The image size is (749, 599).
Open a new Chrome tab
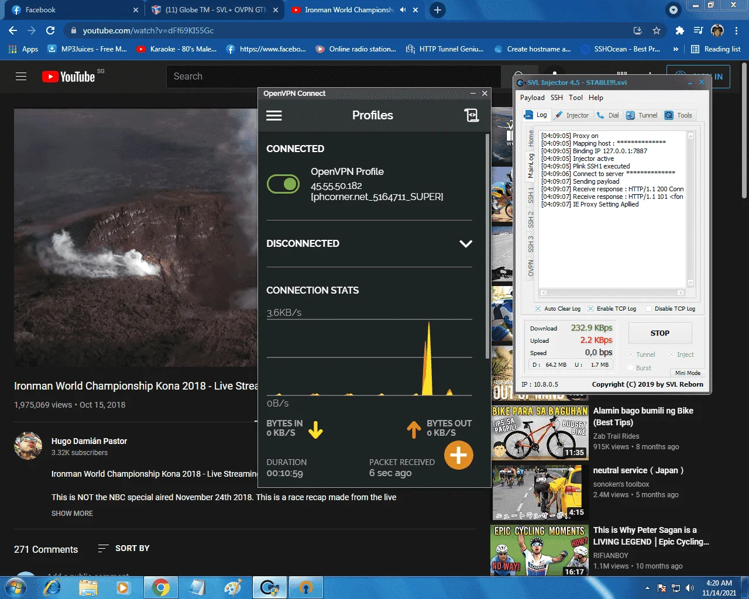[437, 10]
